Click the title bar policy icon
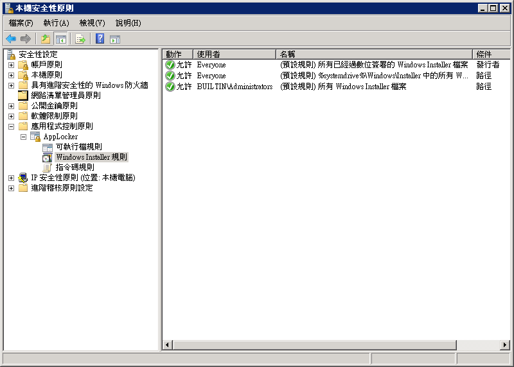 [9, 8]
